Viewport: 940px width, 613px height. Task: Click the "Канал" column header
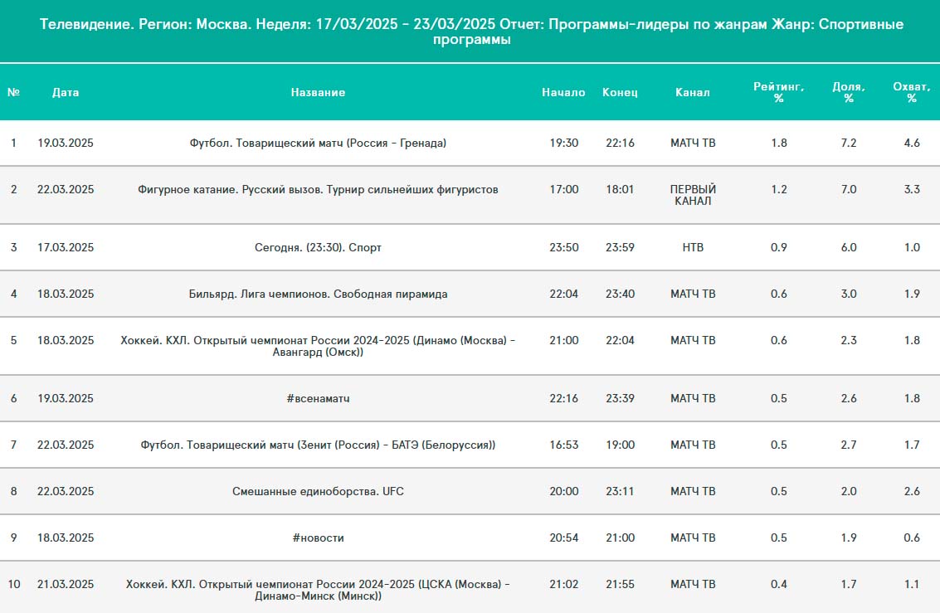[692, 92]
